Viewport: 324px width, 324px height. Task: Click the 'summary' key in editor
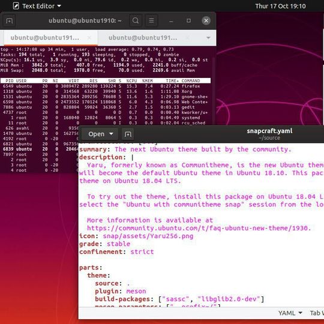click(93, 149)
